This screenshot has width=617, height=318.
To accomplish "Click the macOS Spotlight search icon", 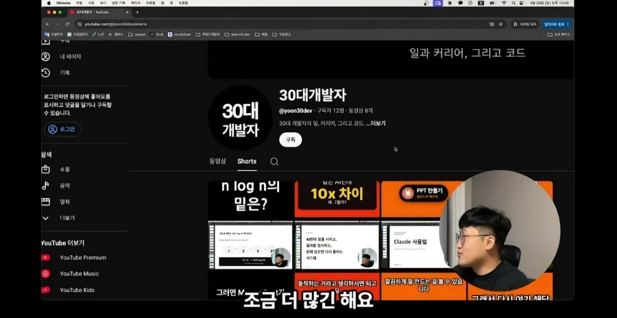I will (x=513, y=3).
